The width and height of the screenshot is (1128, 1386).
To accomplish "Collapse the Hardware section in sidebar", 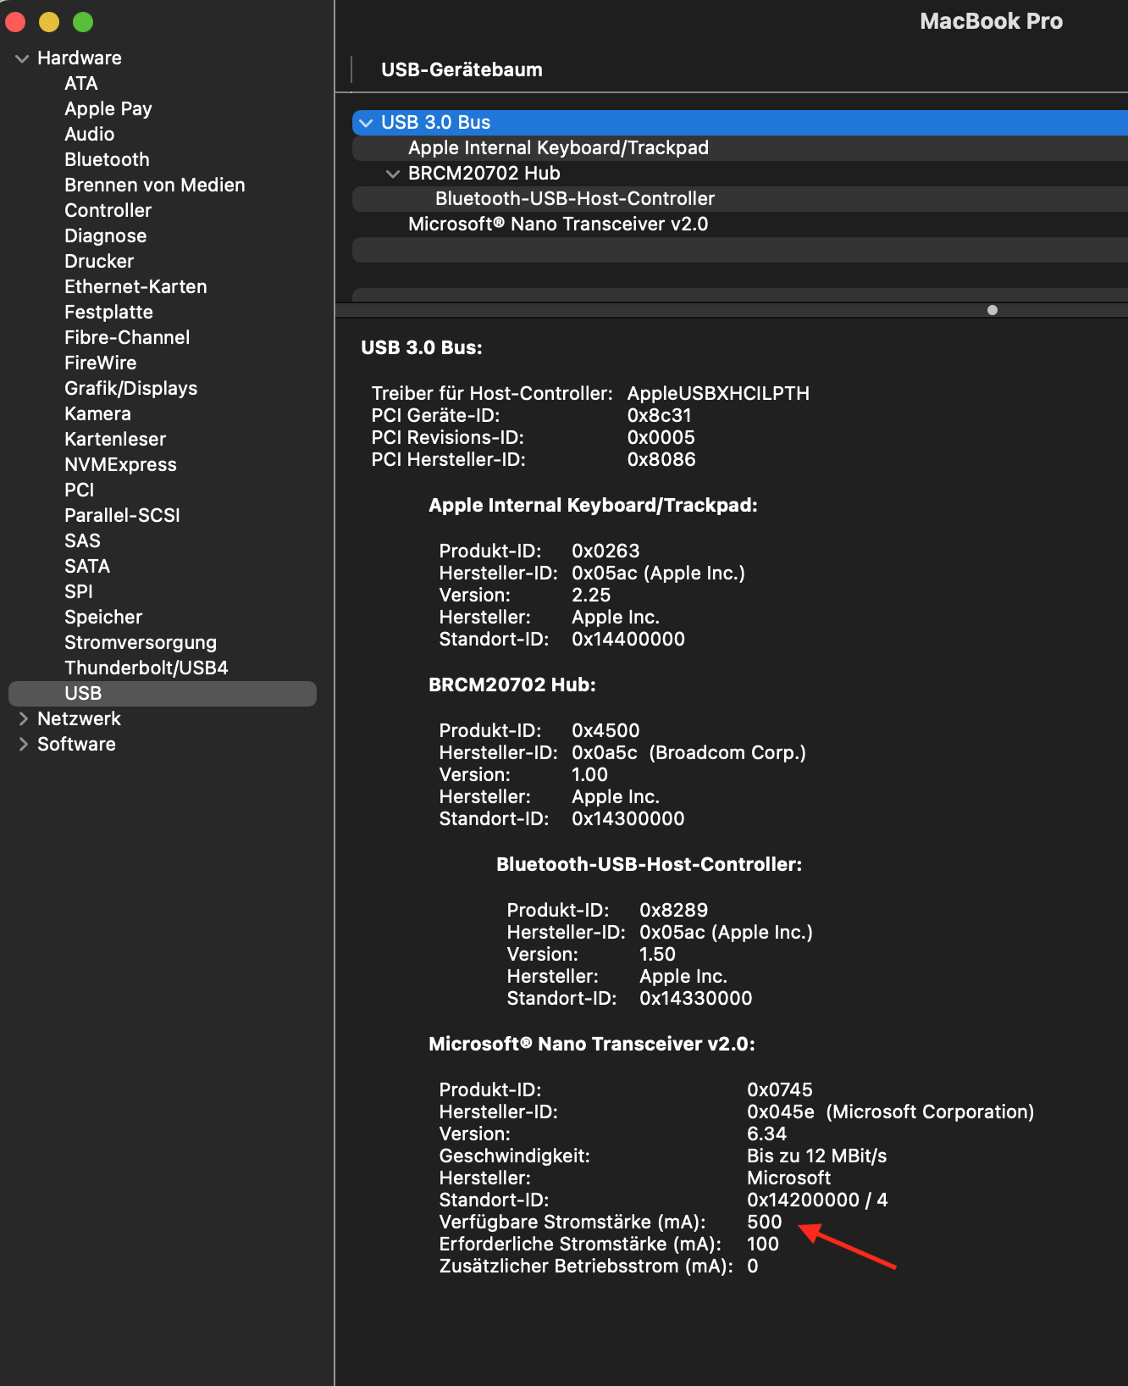I will click(x=22, y=58).
